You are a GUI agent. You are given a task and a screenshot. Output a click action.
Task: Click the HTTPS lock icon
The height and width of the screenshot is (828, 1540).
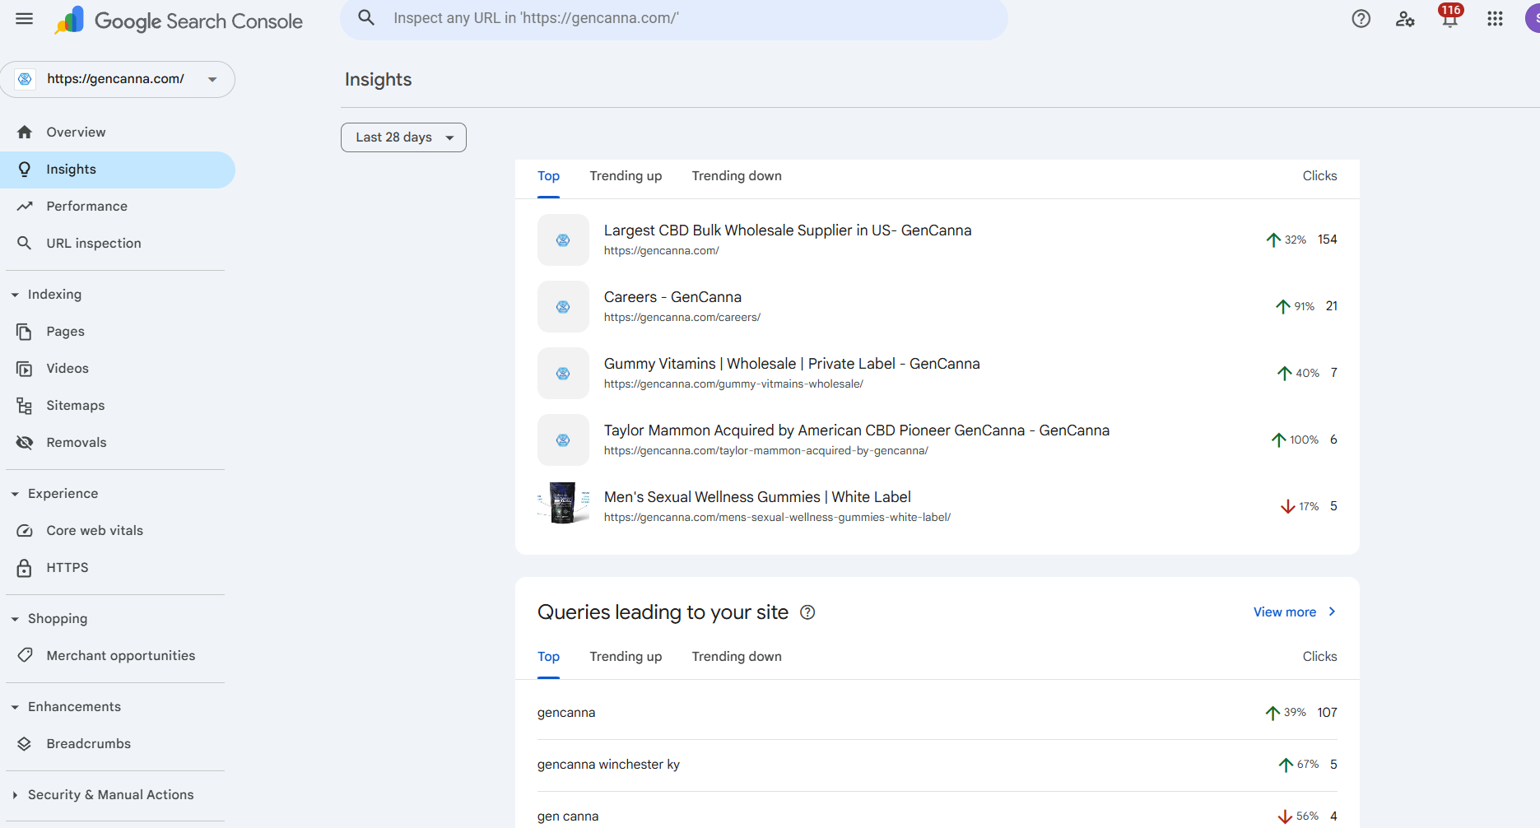coord(25,568)
